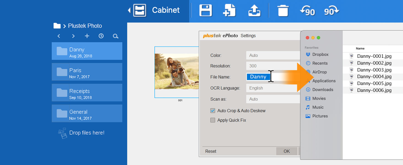Open Pictures in Finder sidebar
Viewport: 403px width, 165px height.
click(x=317, y=116)
